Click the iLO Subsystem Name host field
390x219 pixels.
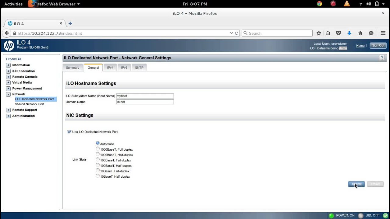point(145,96)
